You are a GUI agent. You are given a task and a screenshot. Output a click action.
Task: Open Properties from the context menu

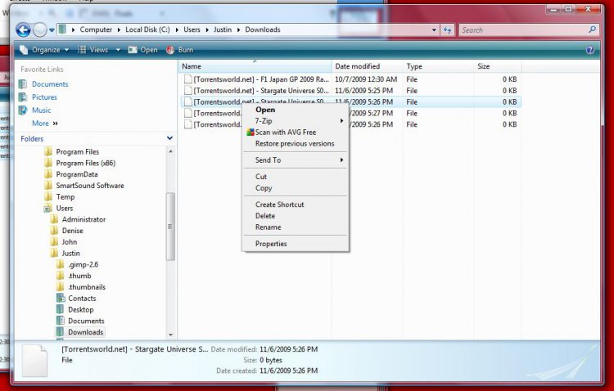click(296, 244)
